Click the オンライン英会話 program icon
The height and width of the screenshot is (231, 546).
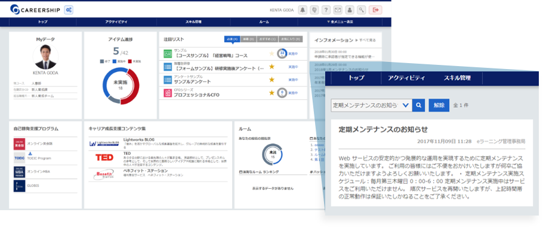[20, 144]
